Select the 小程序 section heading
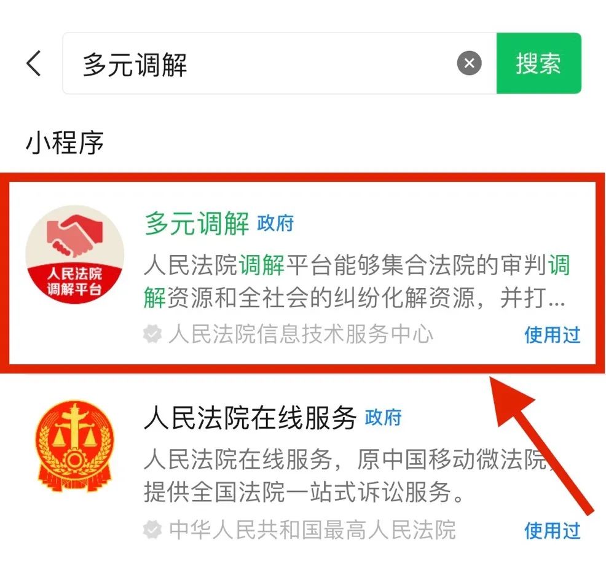 (65, 143)
